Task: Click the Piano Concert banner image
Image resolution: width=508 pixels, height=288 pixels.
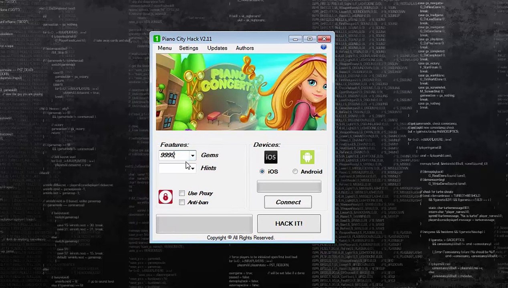Action: (x=241, y=92)
